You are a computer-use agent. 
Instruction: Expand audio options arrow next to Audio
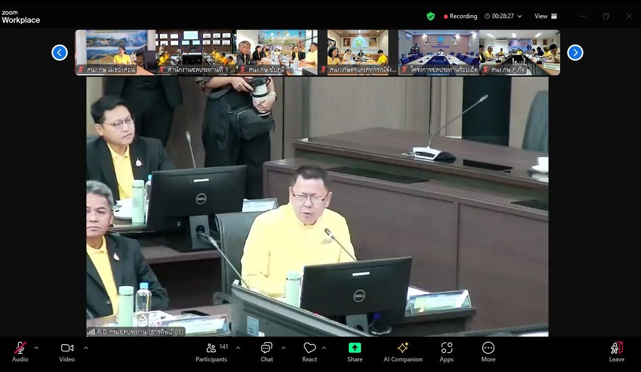pos(36,348)
